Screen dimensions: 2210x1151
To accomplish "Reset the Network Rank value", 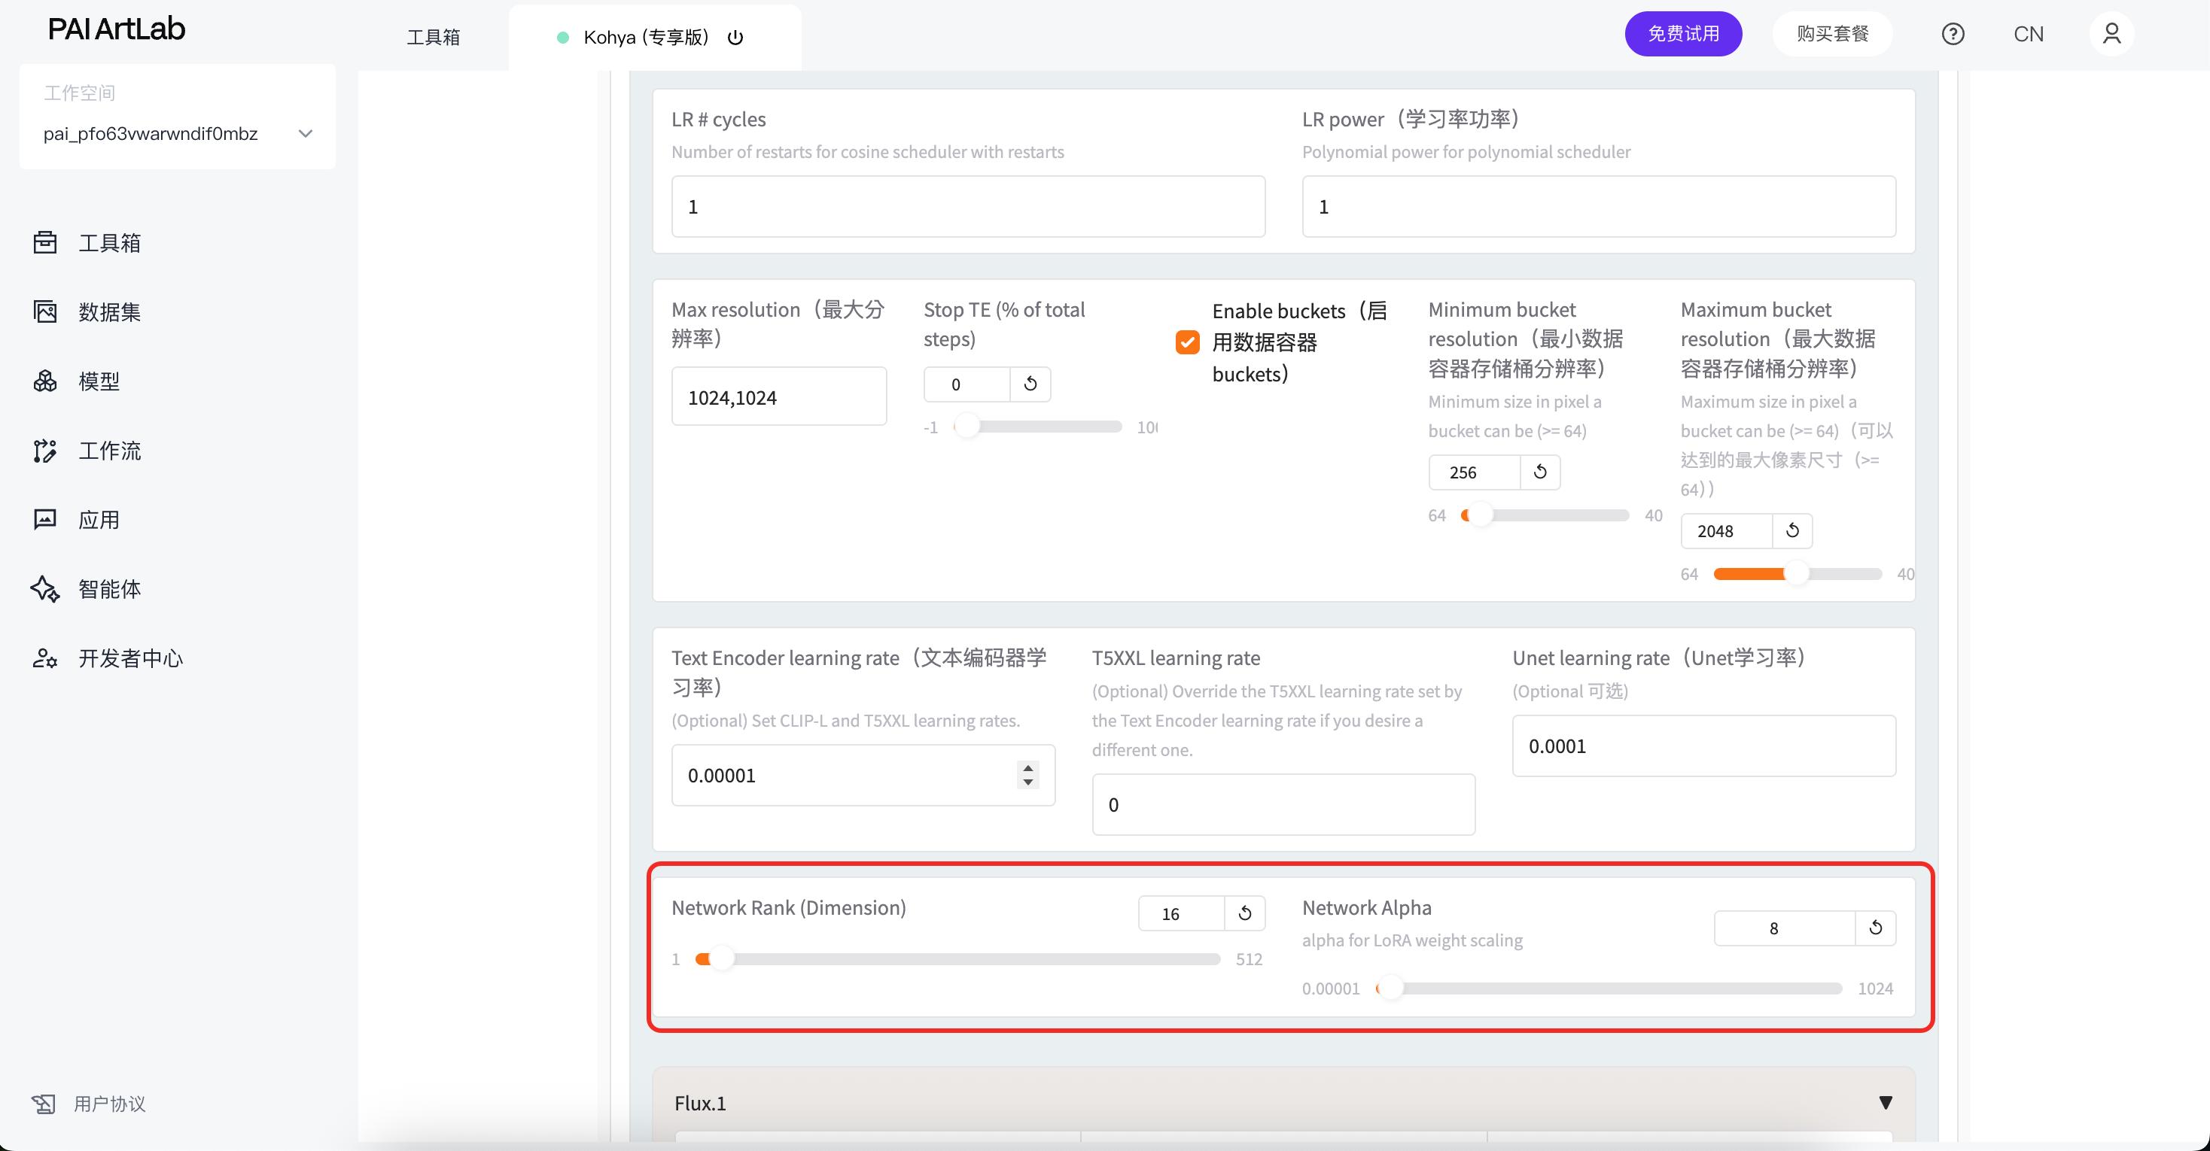I will tap(1245, 913).
